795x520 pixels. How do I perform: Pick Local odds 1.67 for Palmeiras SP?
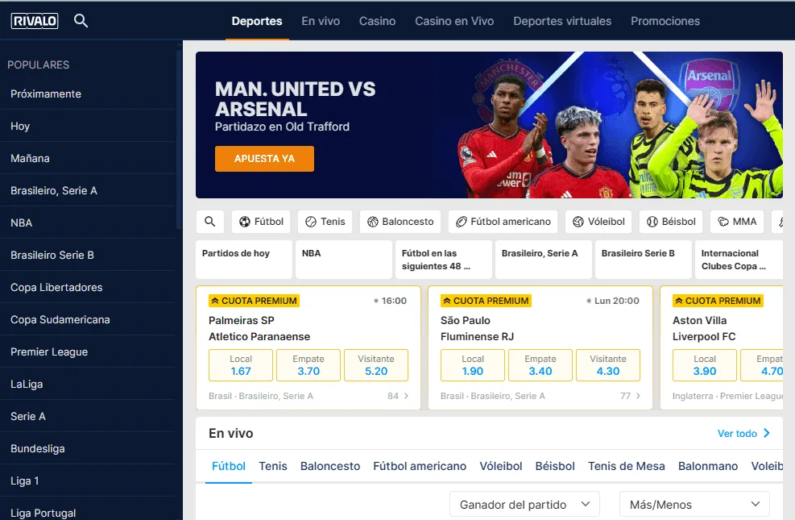[241, 365]
